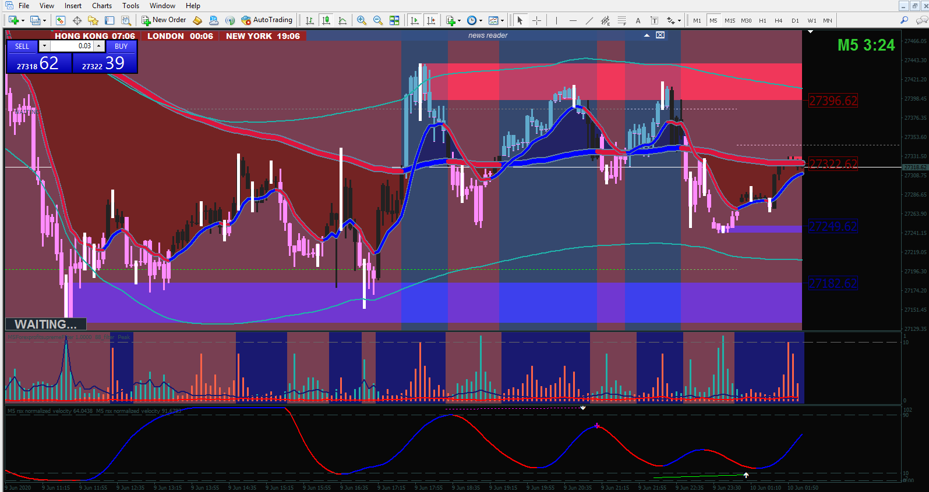Open the Charts menu
The height and width of the screenshot is (492, 929).
(102, 5)
